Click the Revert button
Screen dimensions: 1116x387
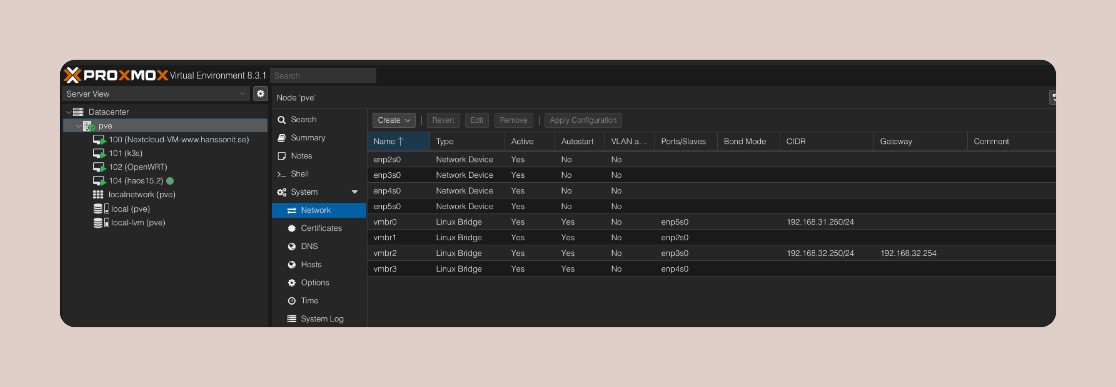(443, 120)
